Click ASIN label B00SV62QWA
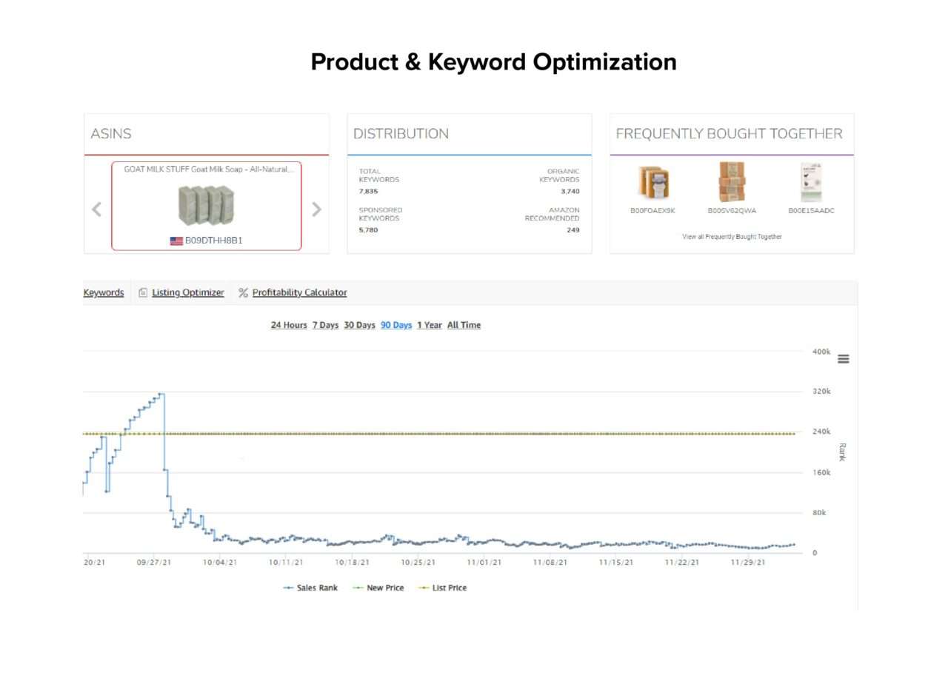Viewport: 948px width, 681px height. [732, 211]
